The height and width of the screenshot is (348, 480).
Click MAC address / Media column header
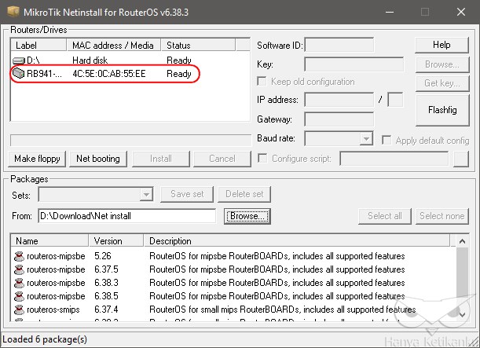pyautogui.click(x=113, y=45)
